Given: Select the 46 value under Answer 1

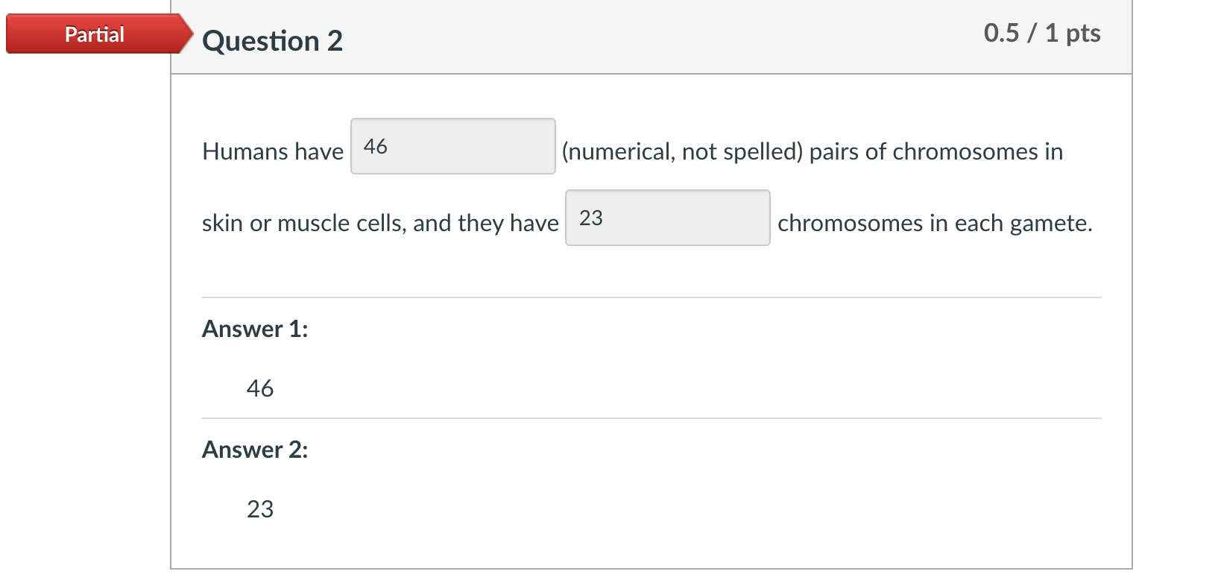Looking at the screenshot, I should tap(260, 388).
